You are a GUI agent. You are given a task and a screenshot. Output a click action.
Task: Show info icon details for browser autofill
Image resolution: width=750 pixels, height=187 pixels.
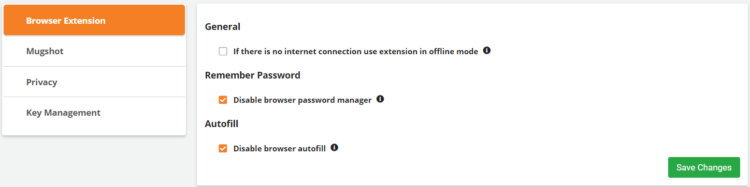click(x=335, y=148)
